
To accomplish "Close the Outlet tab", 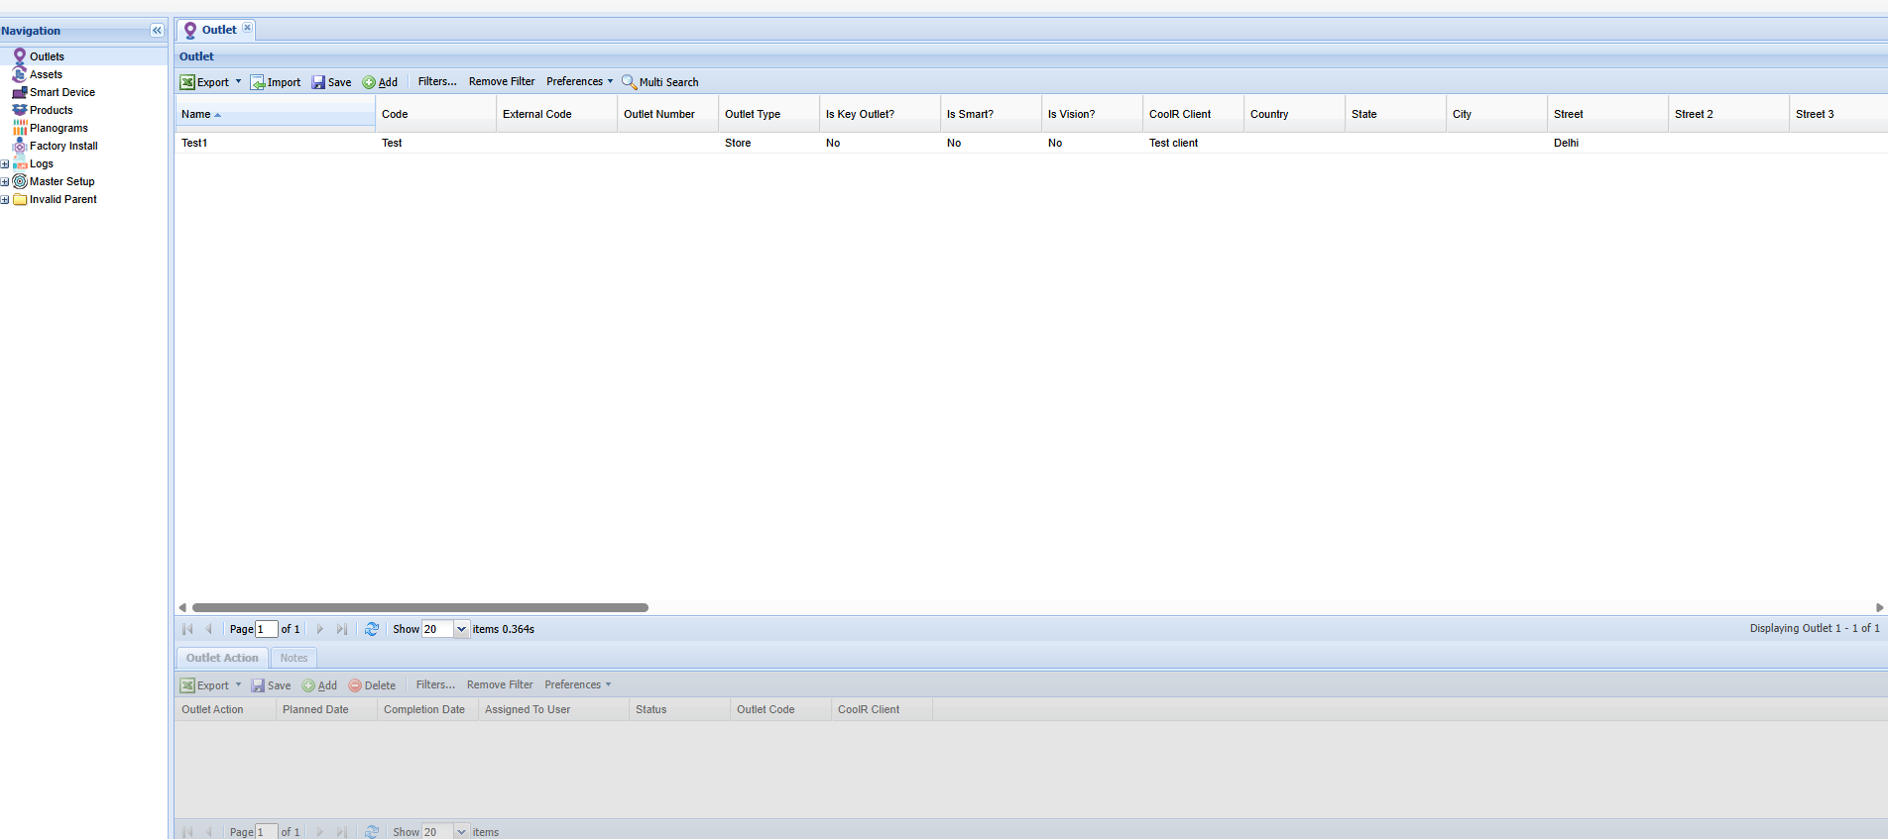I will 248,28.
